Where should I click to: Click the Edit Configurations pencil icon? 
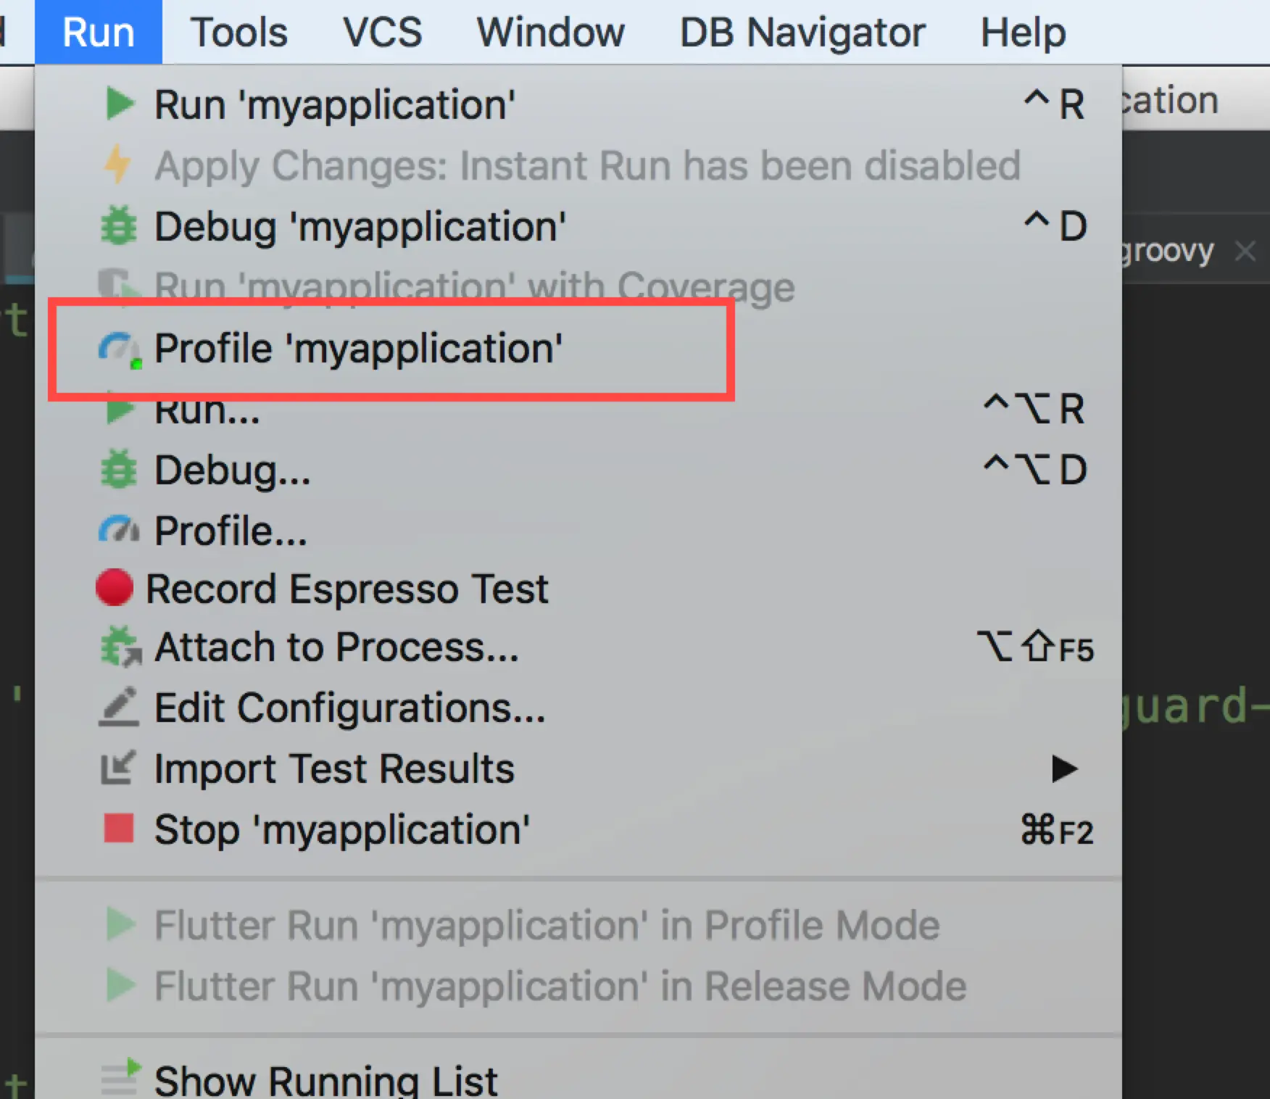click(118, 707)
